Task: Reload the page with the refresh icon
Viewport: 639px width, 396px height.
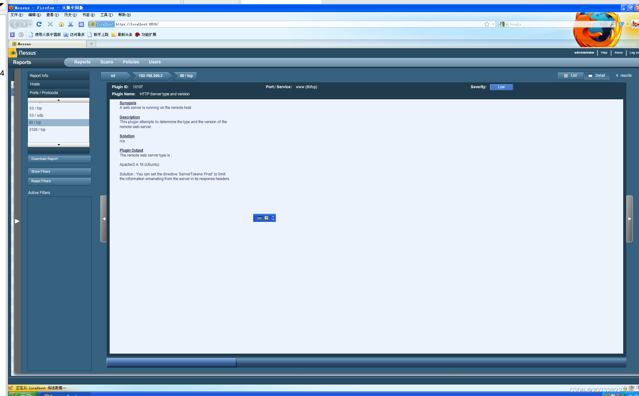Action: [x=39, y=24]
